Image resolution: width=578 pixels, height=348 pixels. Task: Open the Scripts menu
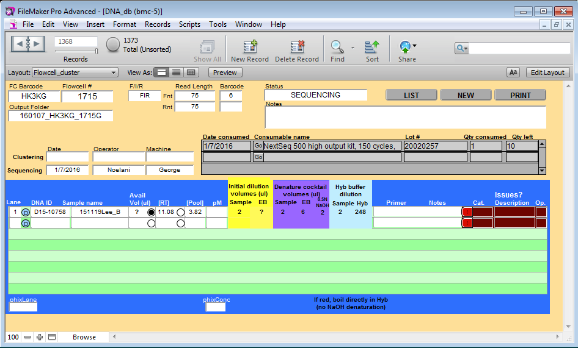tap(189, 24)
